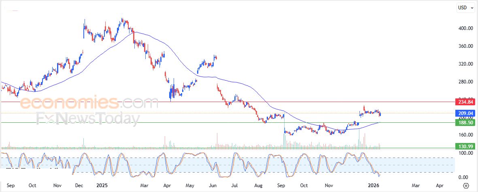The width and height of the screenshot is (478, 192).
Task: Click the red 234.84 resistance price label
Action: (x=464, y=102)
